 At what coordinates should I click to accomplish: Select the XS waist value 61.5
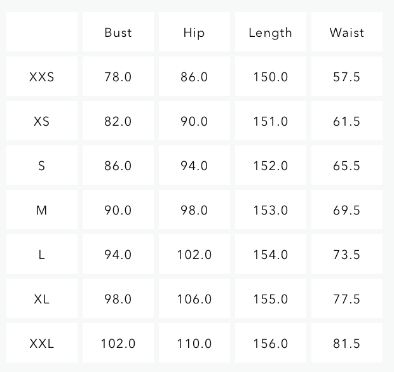pos(346,121)
